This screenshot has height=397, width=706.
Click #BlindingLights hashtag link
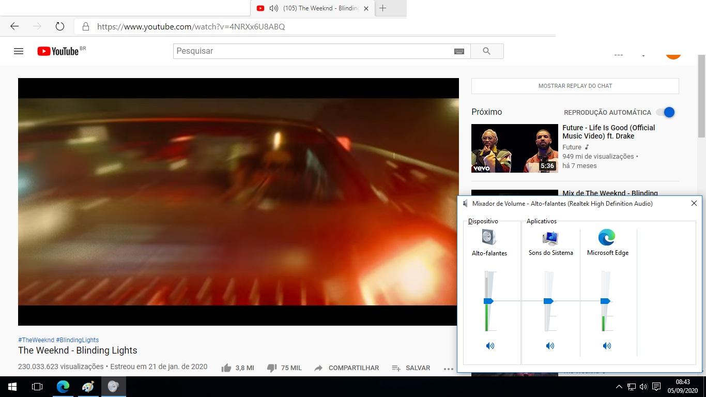click(78, 340)
